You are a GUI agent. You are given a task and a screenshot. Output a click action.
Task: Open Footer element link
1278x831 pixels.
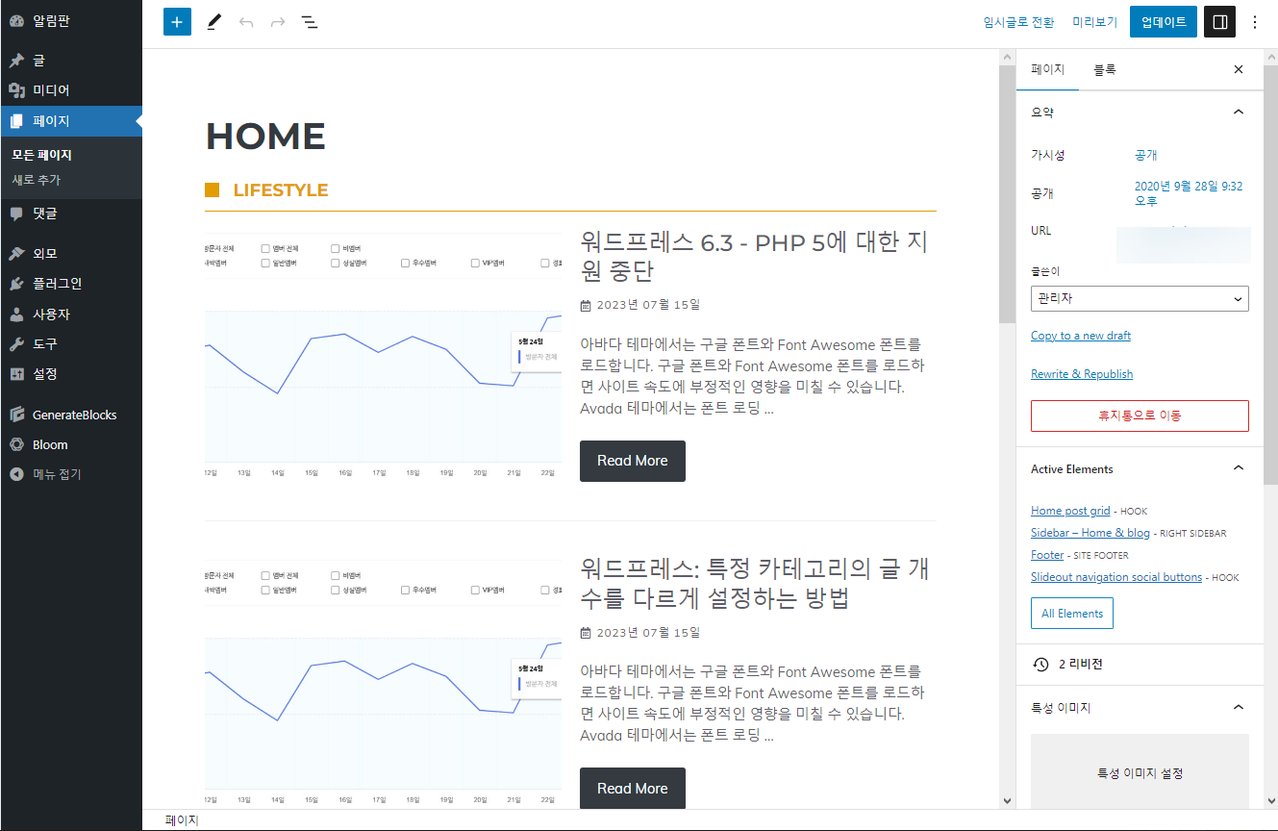(x=1047, y=555)
